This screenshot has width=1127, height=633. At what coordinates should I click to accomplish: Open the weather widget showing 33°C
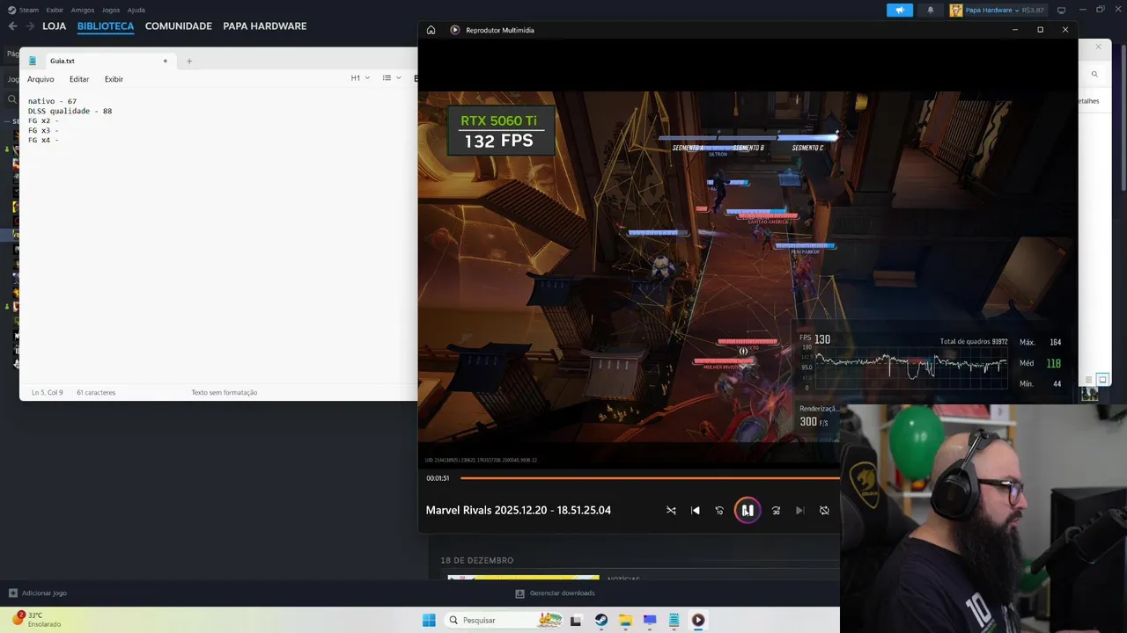coord(36,620)
